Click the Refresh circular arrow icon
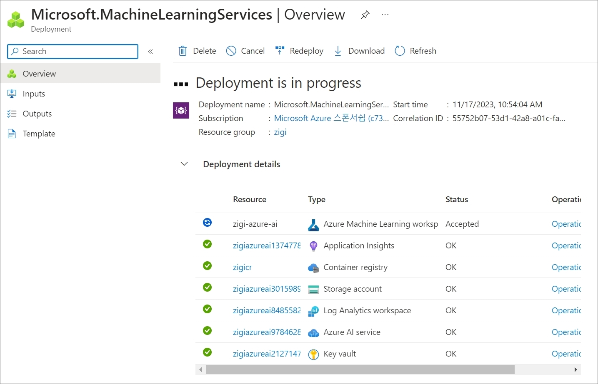This screenshot has height=384, width=598. pyautogui.click(x=400, y=51)
